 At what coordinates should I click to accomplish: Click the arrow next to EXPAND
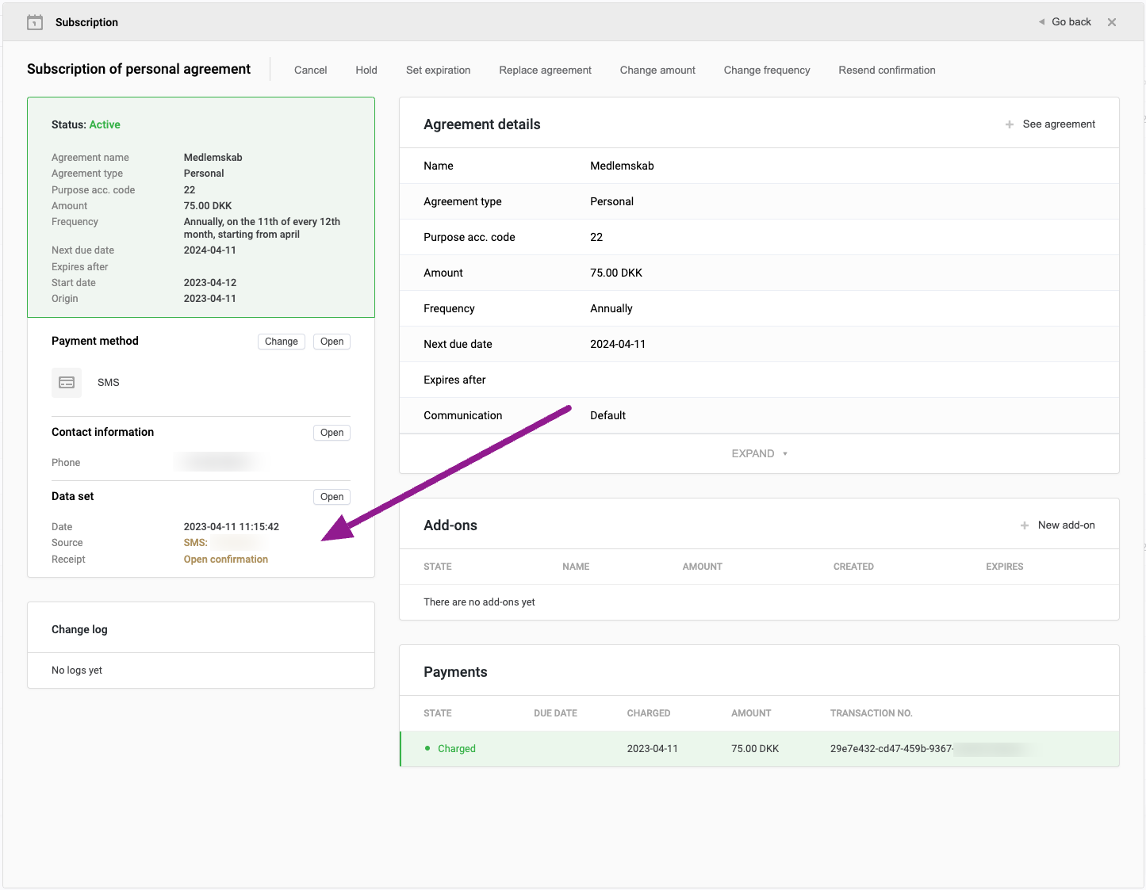click(785, 454)
